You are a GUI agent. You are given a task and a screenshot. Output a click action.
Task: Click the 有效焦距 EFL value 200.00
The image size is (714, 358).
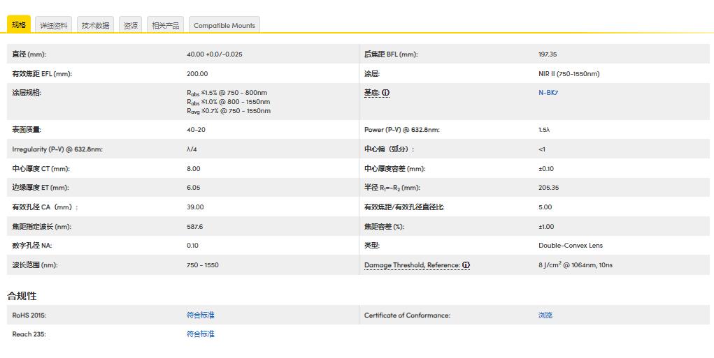point(197,73)
